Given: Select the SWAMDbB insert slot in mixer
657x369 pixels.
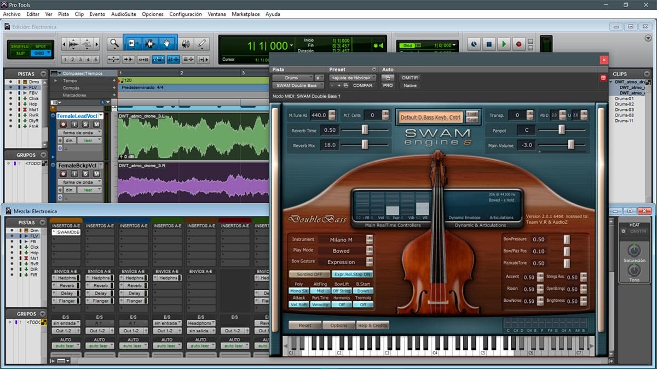Looking at the screenshot, I should [66, 232].
